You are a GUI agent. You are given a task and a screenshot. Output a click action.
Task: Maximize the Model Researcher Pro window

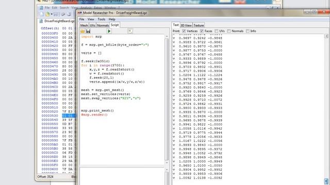pyautogui.click(x=314, y=12)
